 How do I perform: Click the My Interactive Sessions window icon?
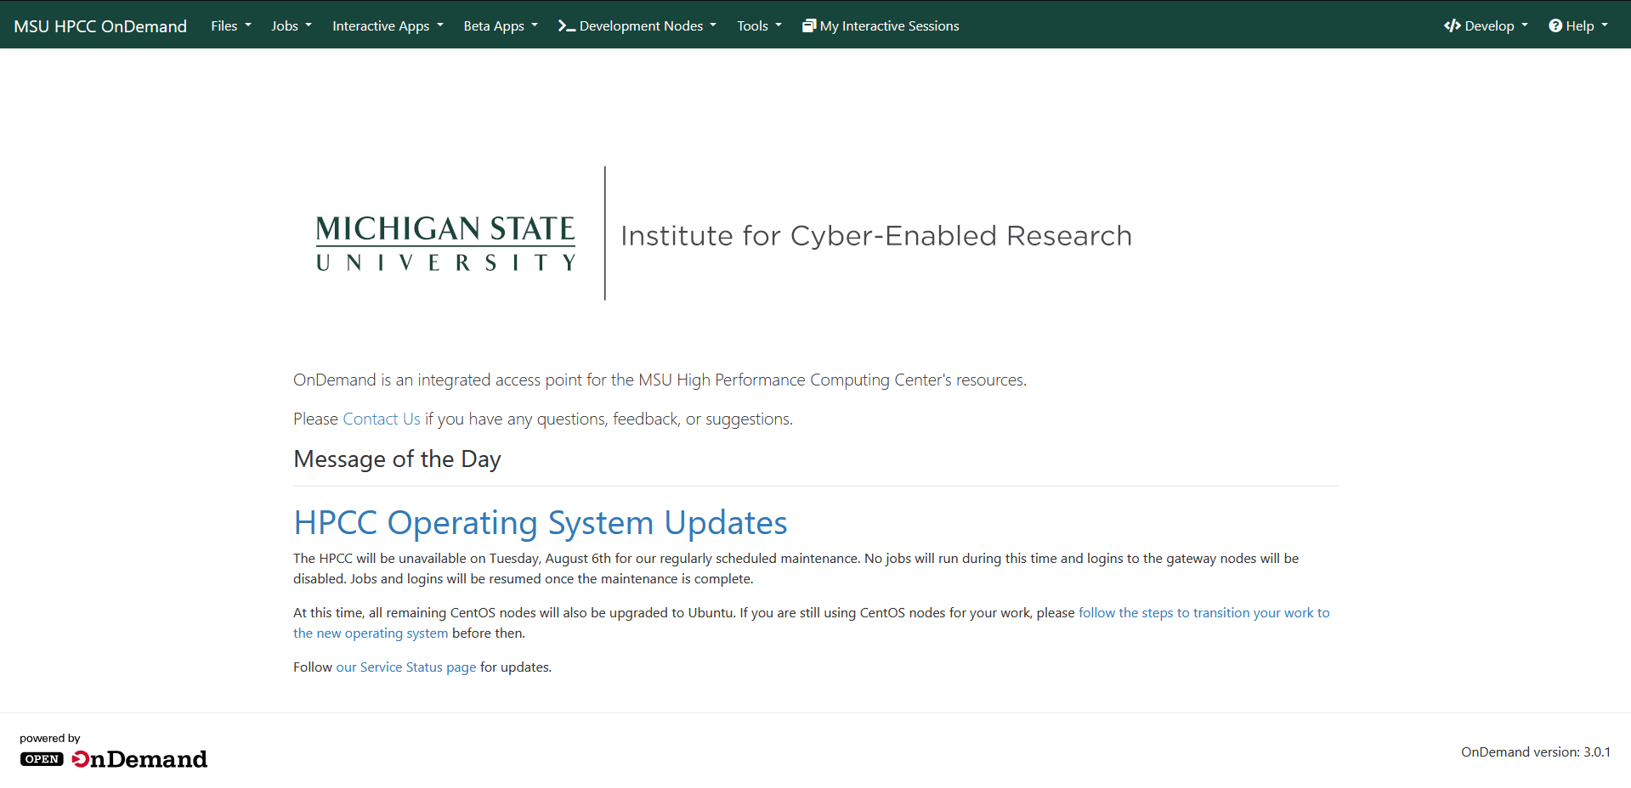pos(809,26)
